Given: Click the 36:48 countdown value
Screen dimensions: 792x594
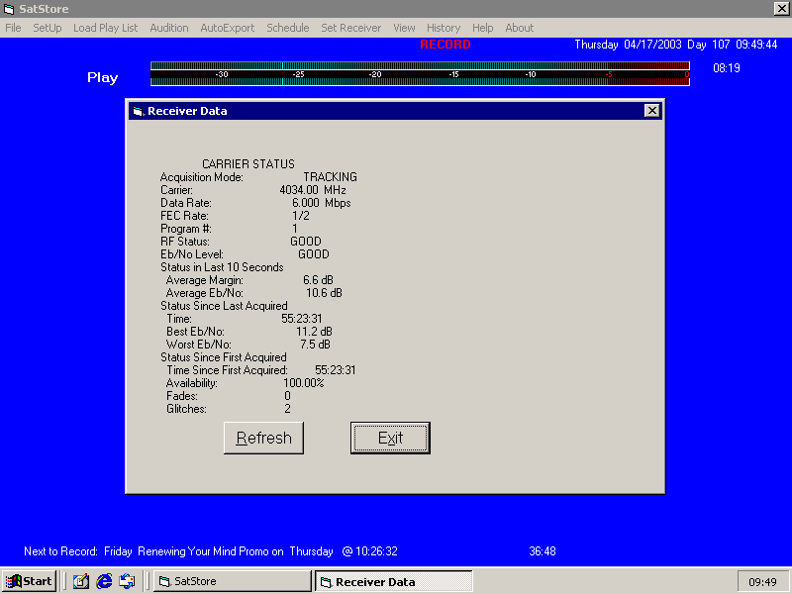Looking at the screenshot, I should pyautogui.click(x=542, y=551).
